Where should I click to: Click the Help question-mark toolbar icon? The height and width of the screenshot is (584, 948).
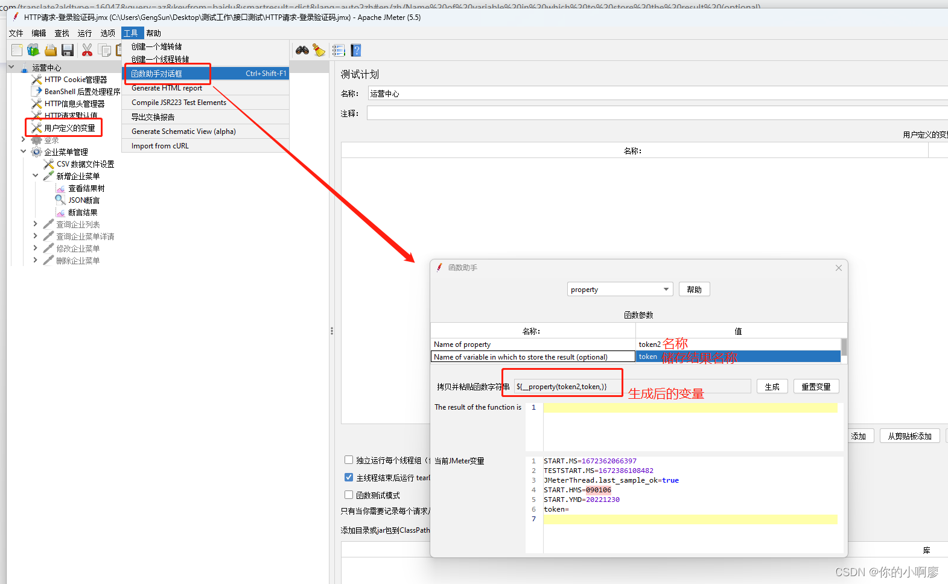356,50
